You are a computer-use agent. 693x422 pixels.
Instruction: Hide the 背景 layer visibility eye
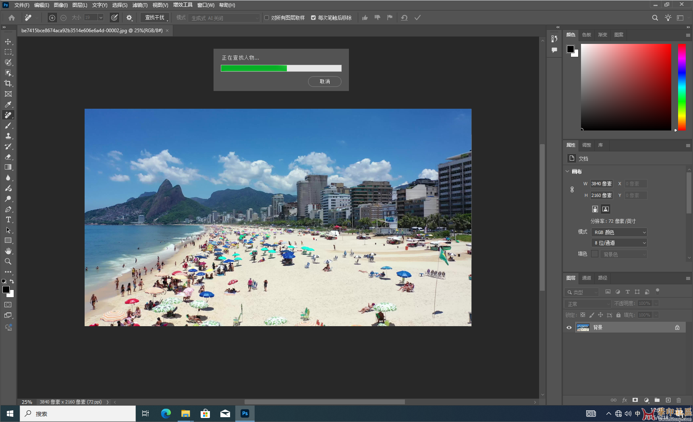(x=569, y=328)
